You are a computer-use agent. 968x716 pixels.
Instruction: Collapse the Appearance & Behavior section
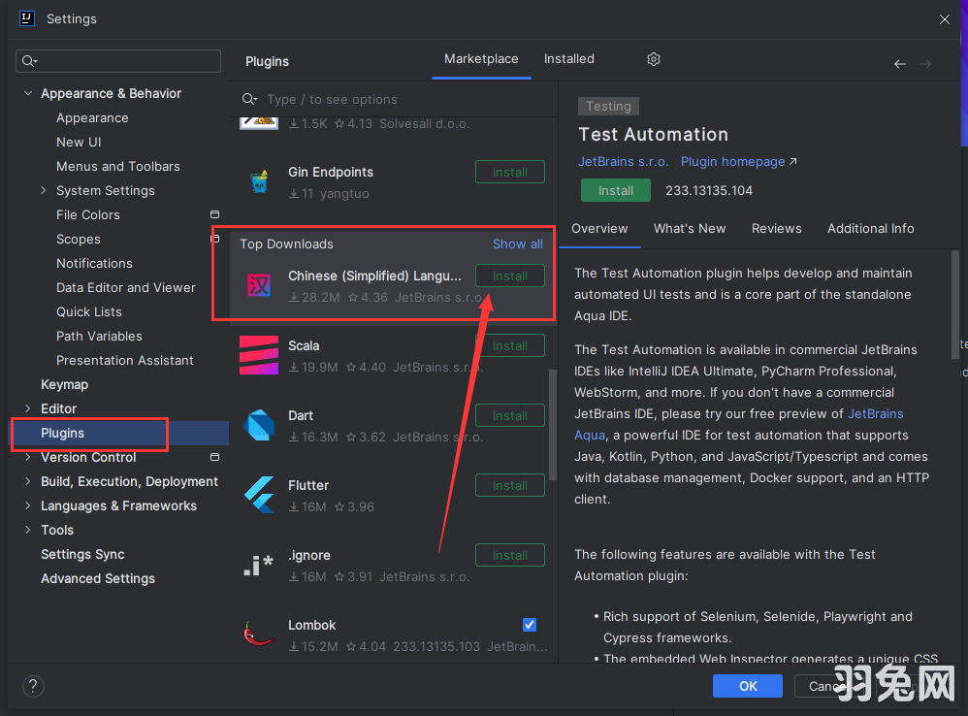click(x=28, y=93)
